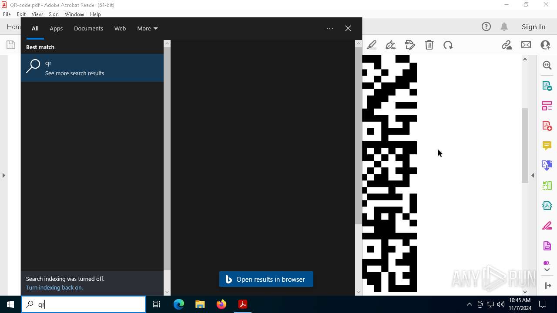Open the Action Center notifications icon

pos(543,304)
